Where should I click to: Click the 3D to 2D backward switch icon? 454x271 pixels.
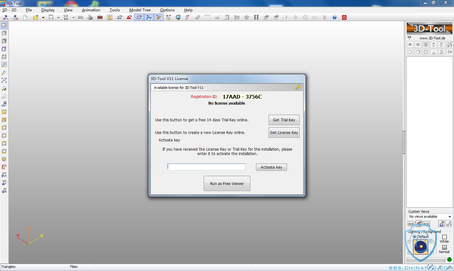(15, 17)
